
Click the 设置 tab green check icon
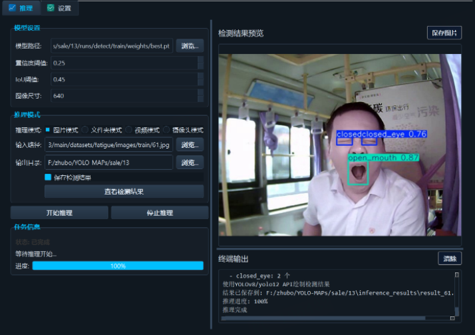51,8
